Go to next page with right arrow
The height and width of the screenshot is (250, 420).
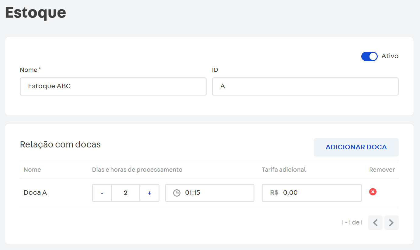[x=391, y=222]
